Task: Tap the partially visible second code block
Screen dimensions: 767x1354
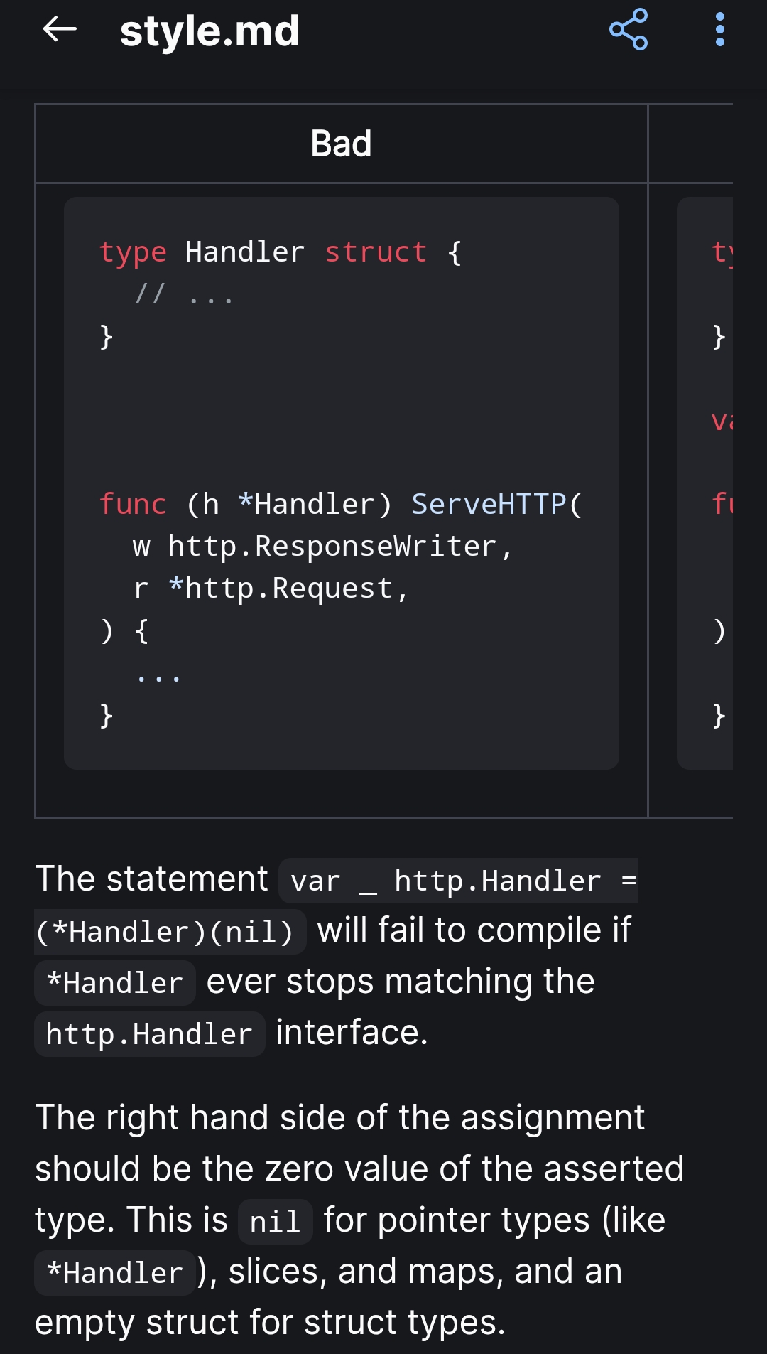Action: [x=705, y=483]
